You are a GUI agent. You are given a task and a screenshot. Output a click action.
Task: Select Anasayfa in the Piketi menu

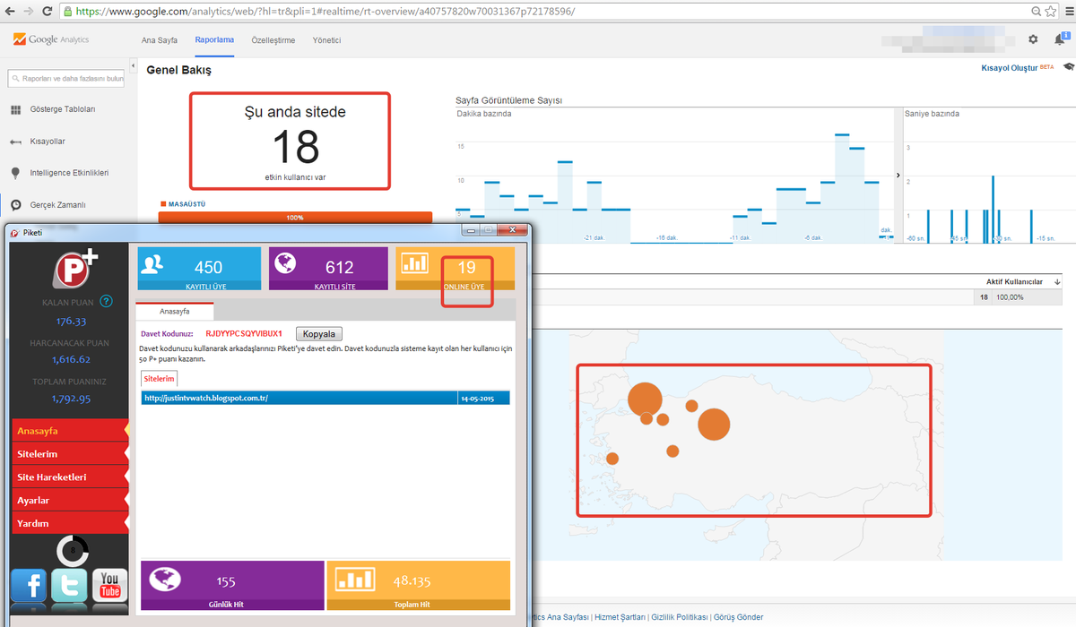pos(70,431)
